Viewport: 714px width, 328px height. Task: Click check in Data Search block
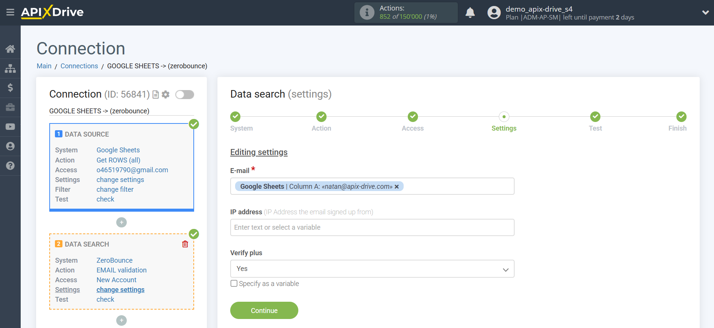pos(105,299)
